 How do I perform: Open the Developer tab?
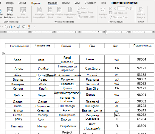coord(90,3)
